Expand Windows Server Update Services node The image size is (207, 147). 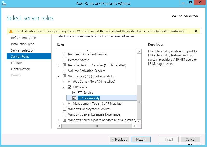pyautogui.click(x=59, y=120)
